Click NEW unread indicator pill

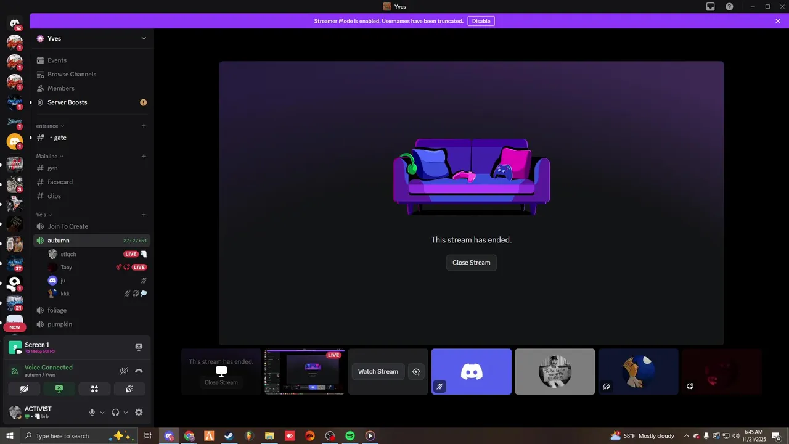tap(15, 327)
